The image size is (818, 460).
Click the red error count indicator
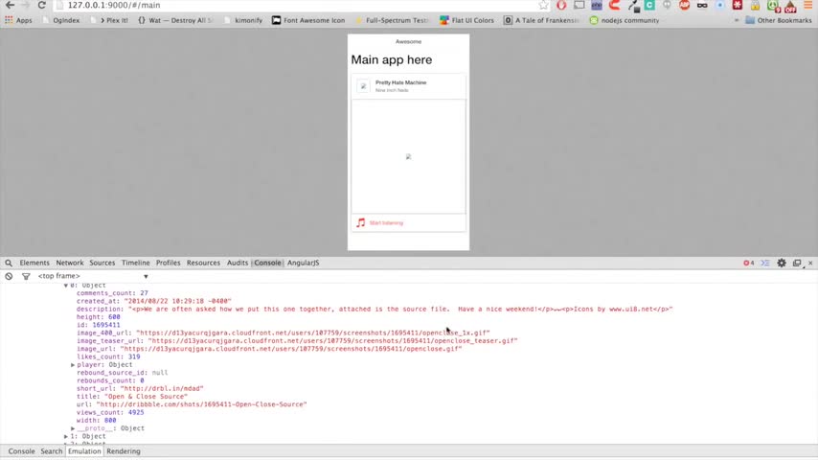tap(749, 264)
